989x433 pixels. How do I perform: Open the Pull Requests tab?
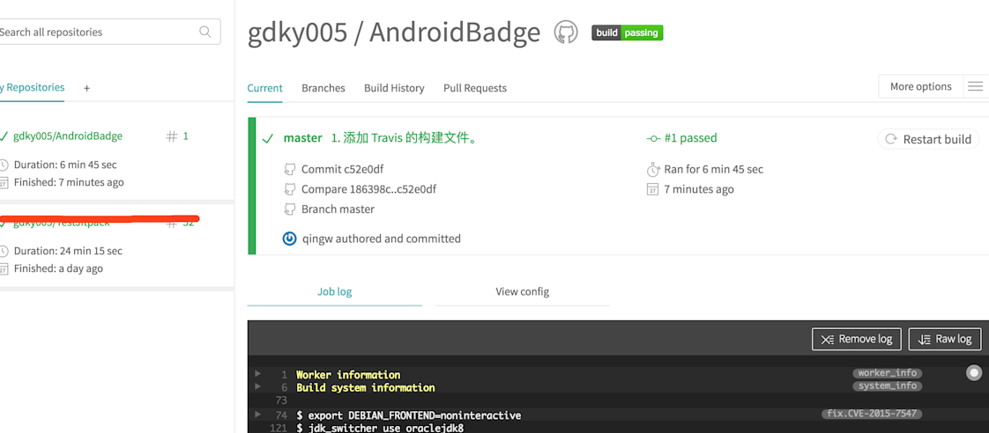click(475, 88)
